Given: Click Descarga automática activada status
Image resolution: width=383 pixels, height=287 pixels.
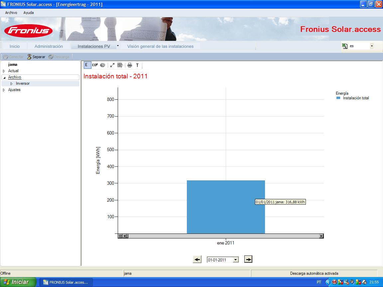Looking at the screenshot, I should 314,273.
